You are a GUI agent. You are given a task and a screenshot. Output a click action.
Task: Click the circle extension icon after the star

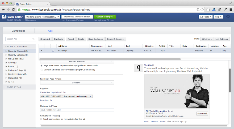pos(208,10)
